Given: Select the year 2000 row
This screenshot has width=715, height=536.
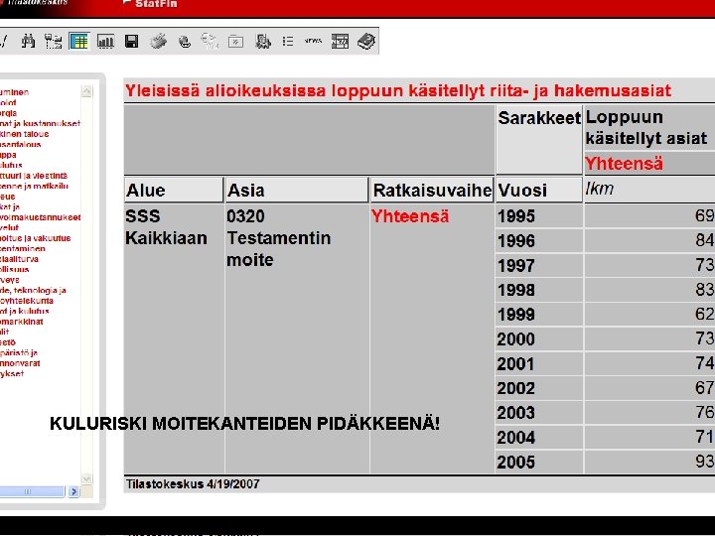Looking at the screenshot, I should 539,339.
